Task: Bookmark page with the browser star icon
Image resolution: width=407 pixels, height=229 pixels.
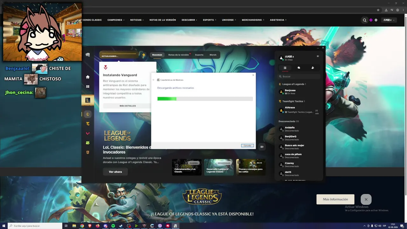Action: (x=378, y=10)
